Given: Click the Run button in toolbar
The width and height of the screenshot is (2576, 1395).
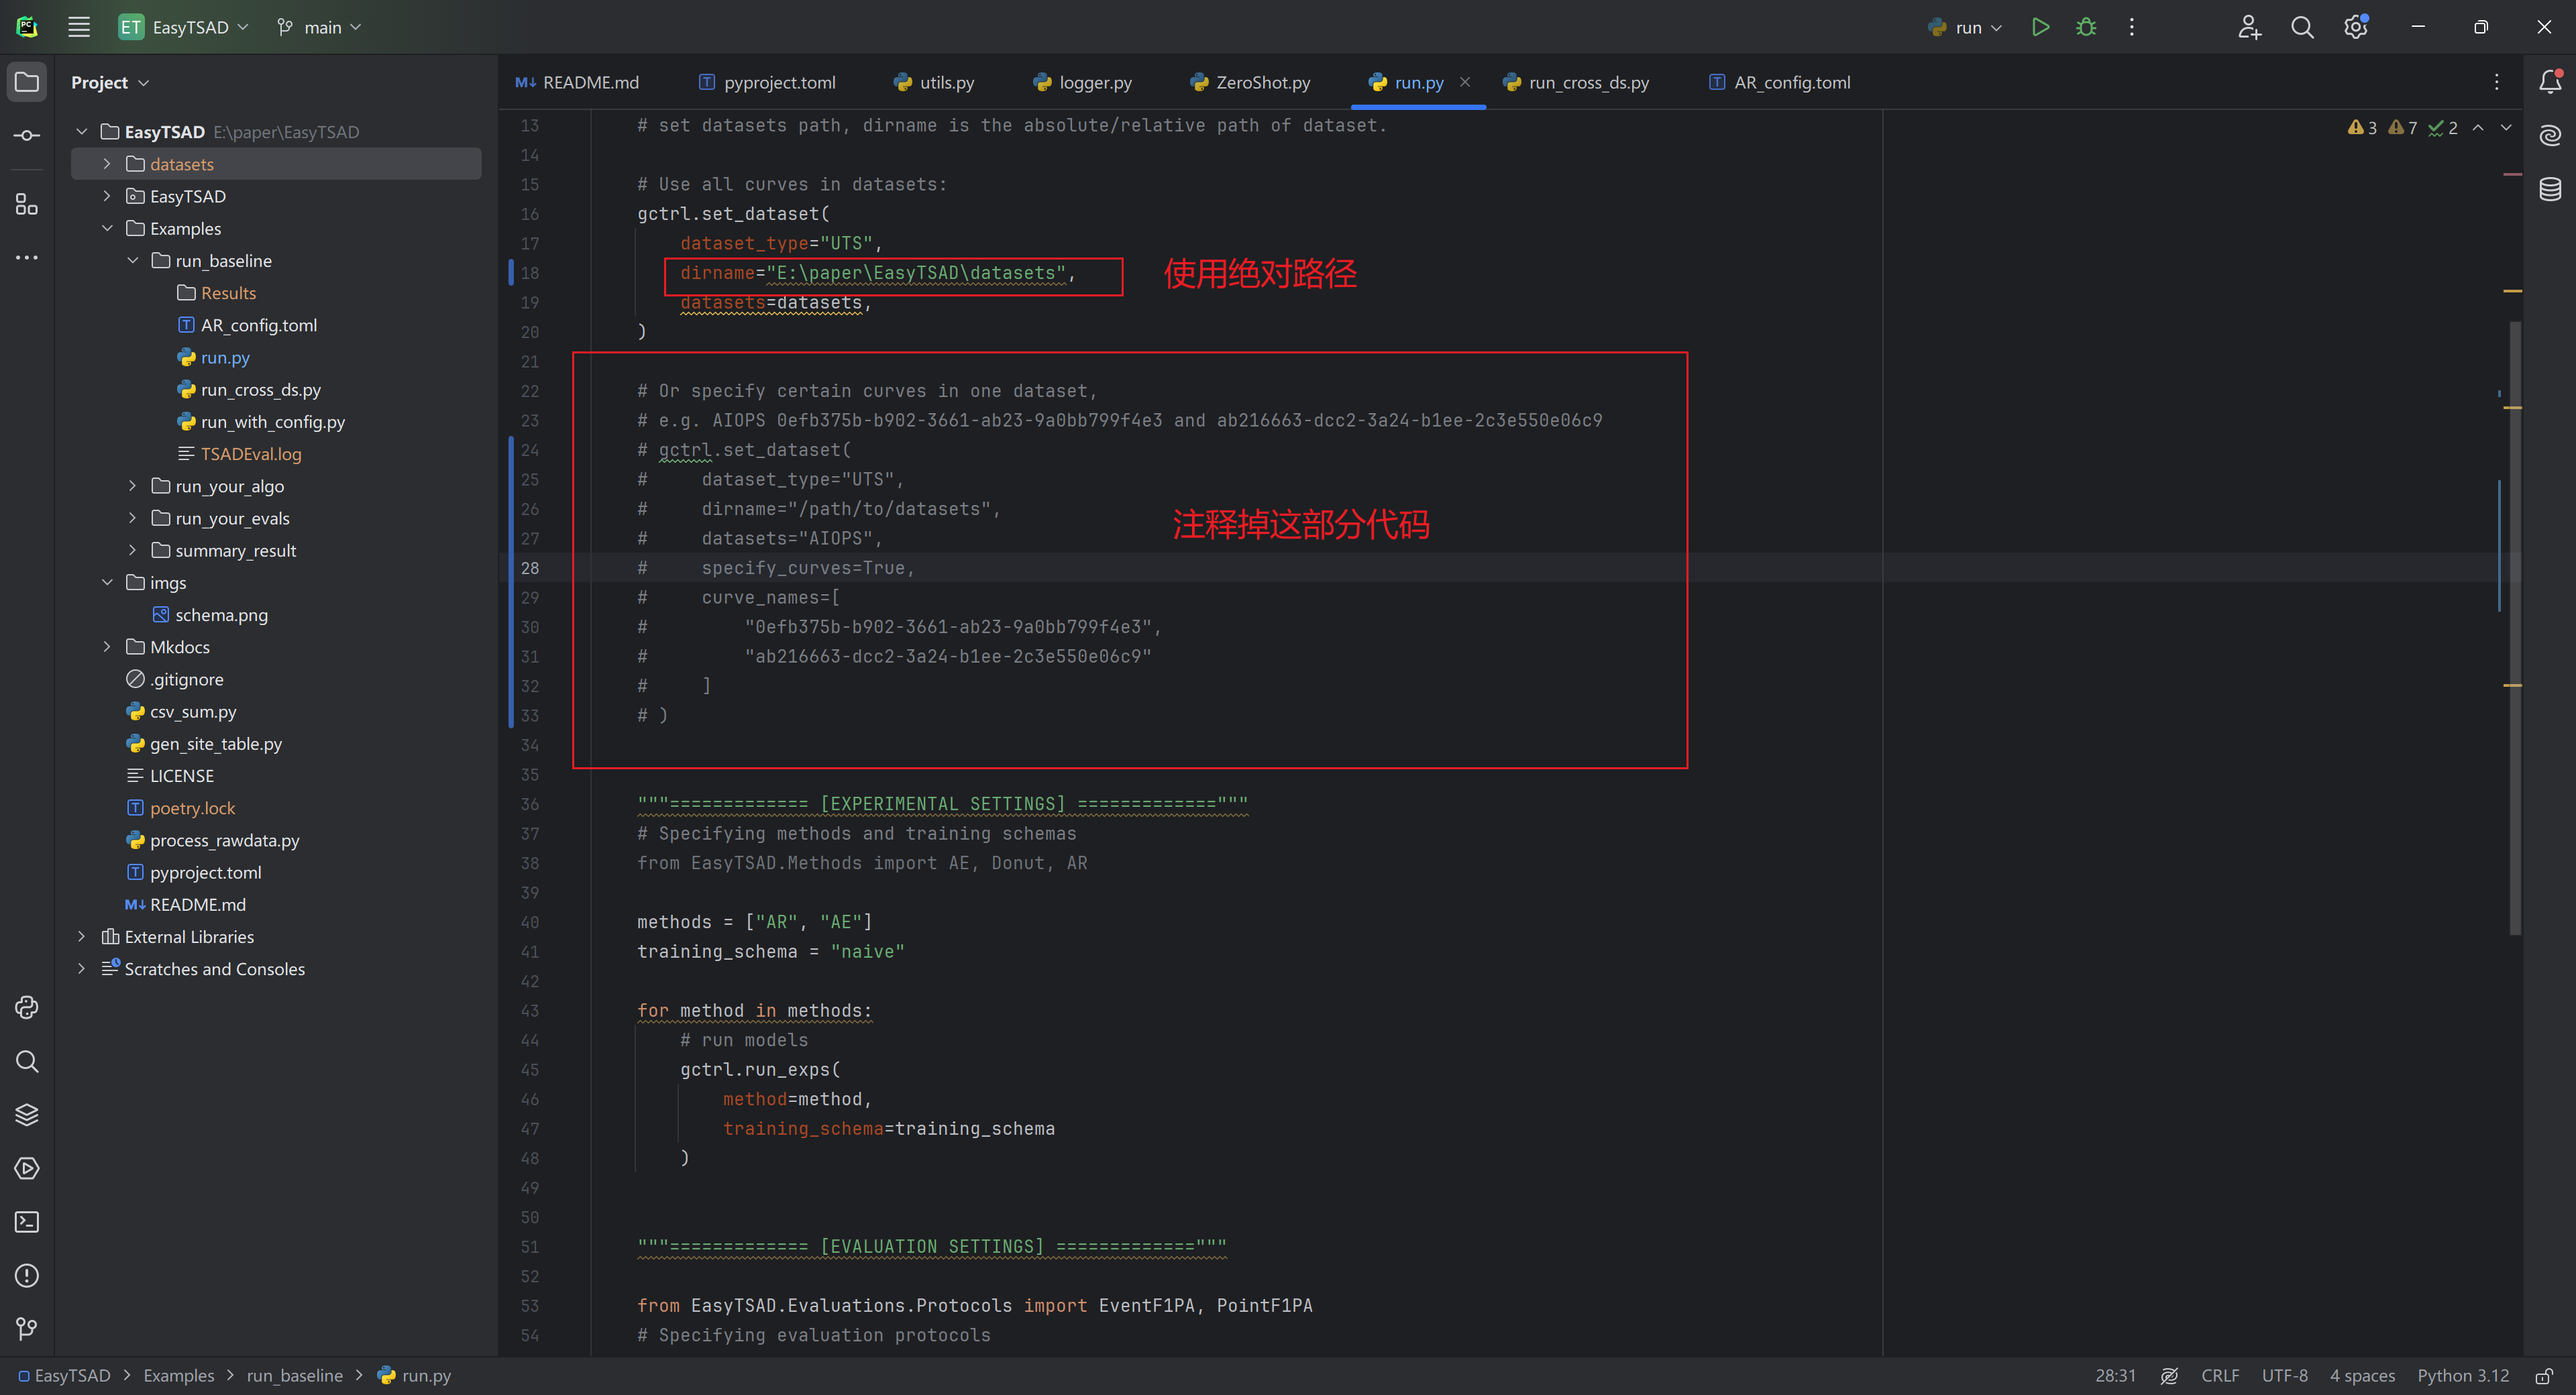Looking at the screenshot, I should tap(2042, 25).
